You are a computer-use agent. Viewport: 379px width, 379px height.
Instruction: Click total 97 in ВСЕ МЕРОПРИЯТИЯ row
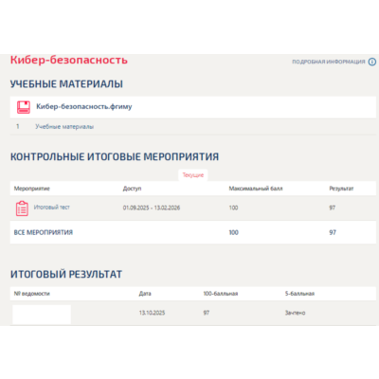point(333,232)
